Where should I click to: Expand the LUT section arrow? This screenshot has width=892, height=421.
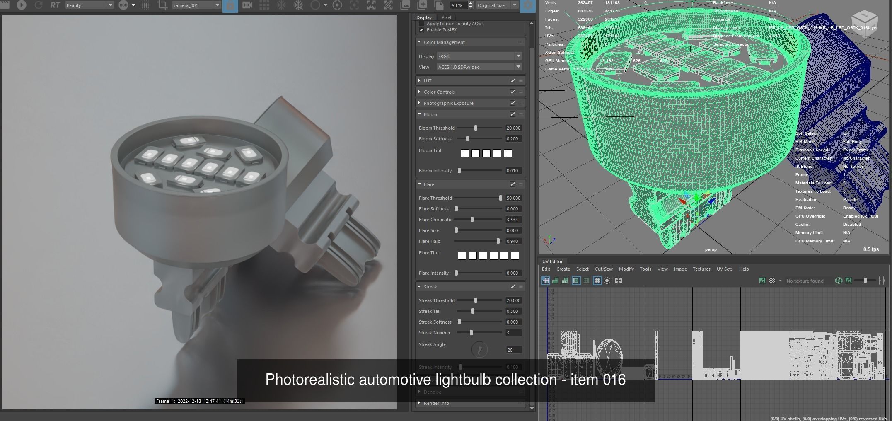point(419,81)
